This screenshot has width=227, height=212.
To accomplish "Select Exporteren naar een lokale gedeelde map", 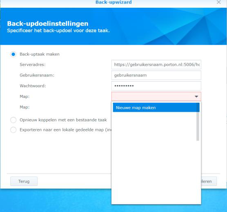I will tap(13, 130).
